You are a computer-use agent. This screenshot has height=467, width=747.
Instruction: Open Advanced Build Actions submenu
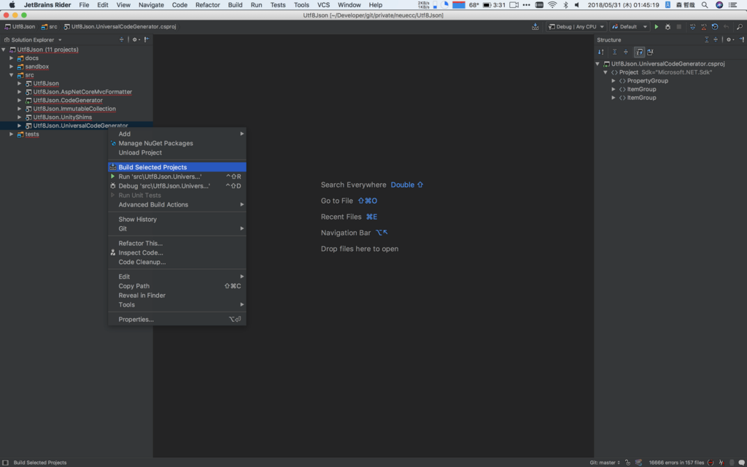click(177, 205)
